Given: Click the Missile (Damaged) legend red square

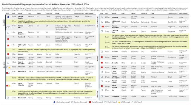Looking at the screenshot, I should point(90,102).
